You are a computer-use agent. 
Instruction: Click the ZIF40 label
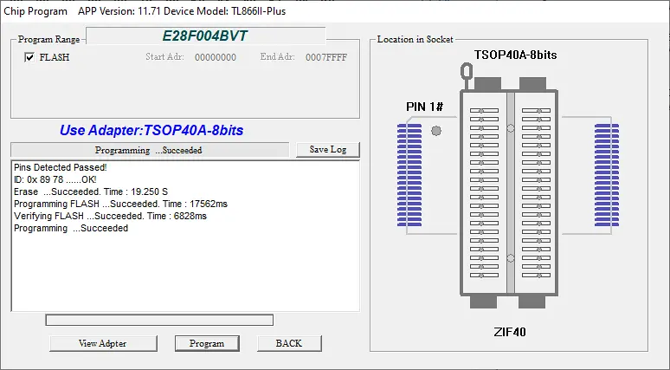(509, 332)
